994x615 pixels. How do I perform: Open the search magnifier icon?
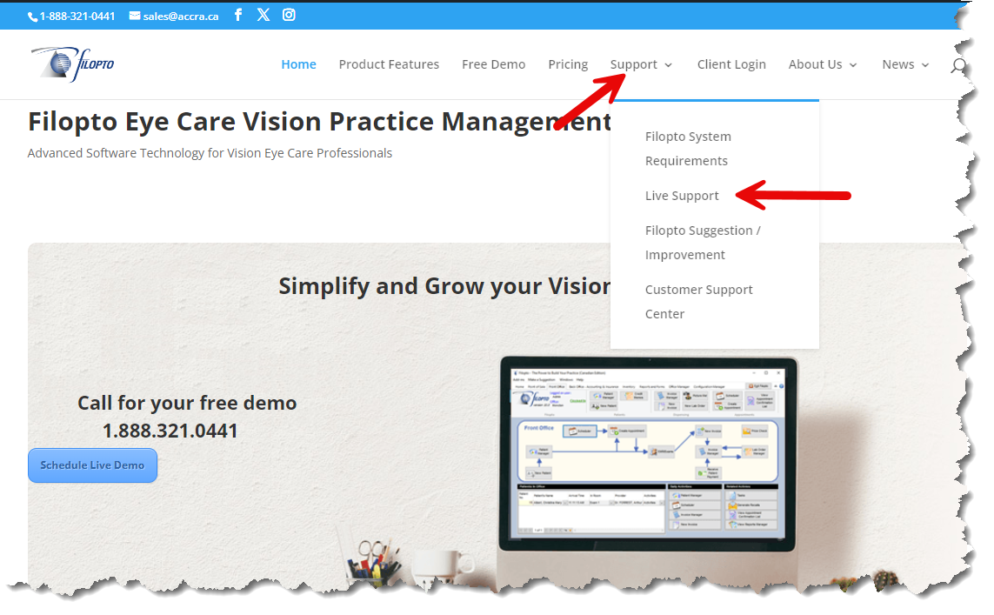tap(958, 65)
